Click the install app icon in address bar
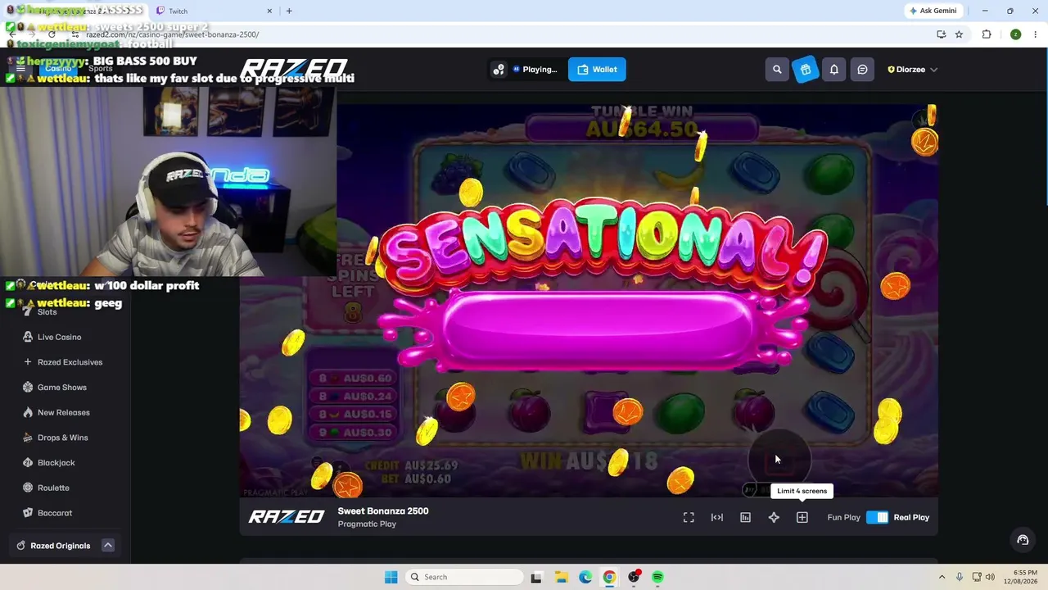This screenshot has width=1048, height=590. coord(941,34)
